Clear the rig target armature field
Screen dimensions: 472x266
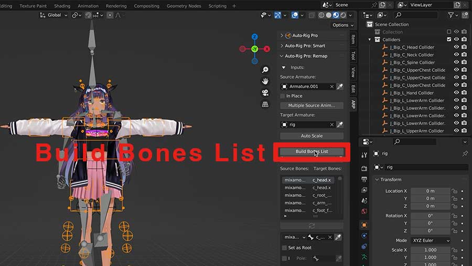[332, 125]
